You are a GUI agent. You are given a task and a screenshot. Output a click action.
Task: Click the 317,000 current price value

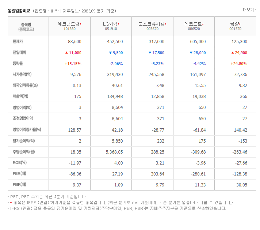157,42
